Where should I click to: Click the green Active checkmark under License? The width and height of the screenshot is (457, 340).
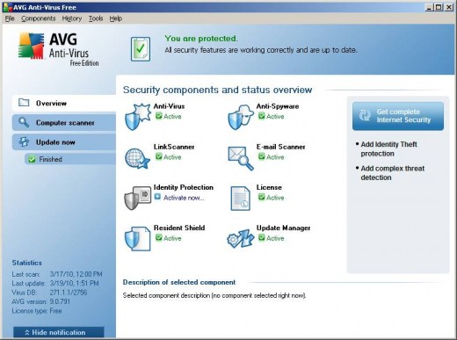pyautogui.click(x=261, y=197)
